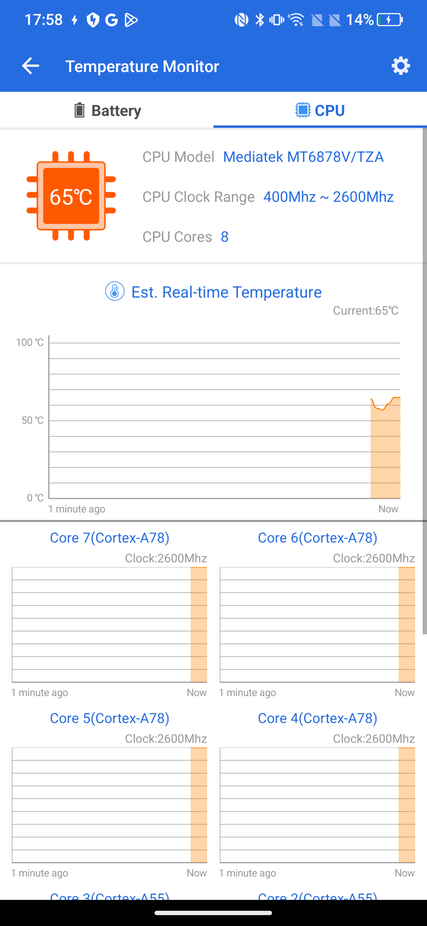Open settings with the gear icon
427x926 pixels.
pos(401,66)
